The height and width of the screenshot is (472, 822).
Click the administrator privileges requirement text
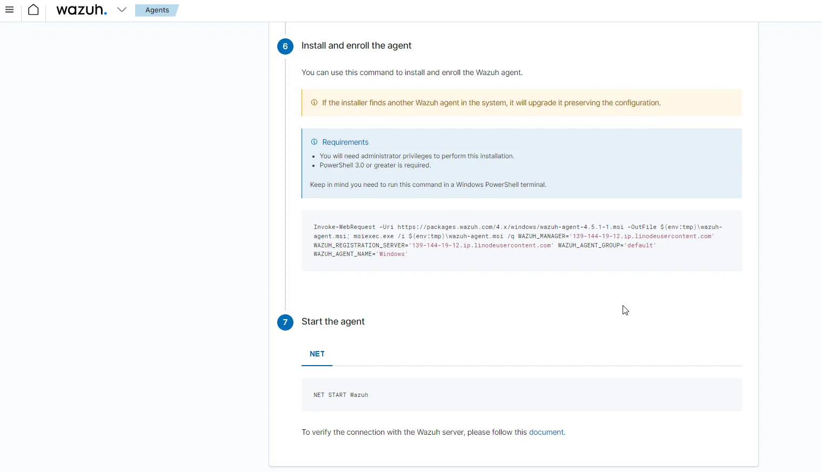pyautogui.click(x=417, y=156)
